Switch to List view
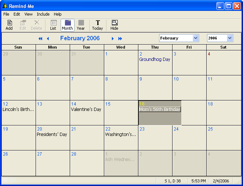Image resolution: width=243 pixels, height=186 pixels. 53,25
